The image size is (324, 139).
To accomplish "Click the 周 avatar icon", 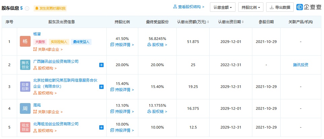I will [x=25, y=108].
